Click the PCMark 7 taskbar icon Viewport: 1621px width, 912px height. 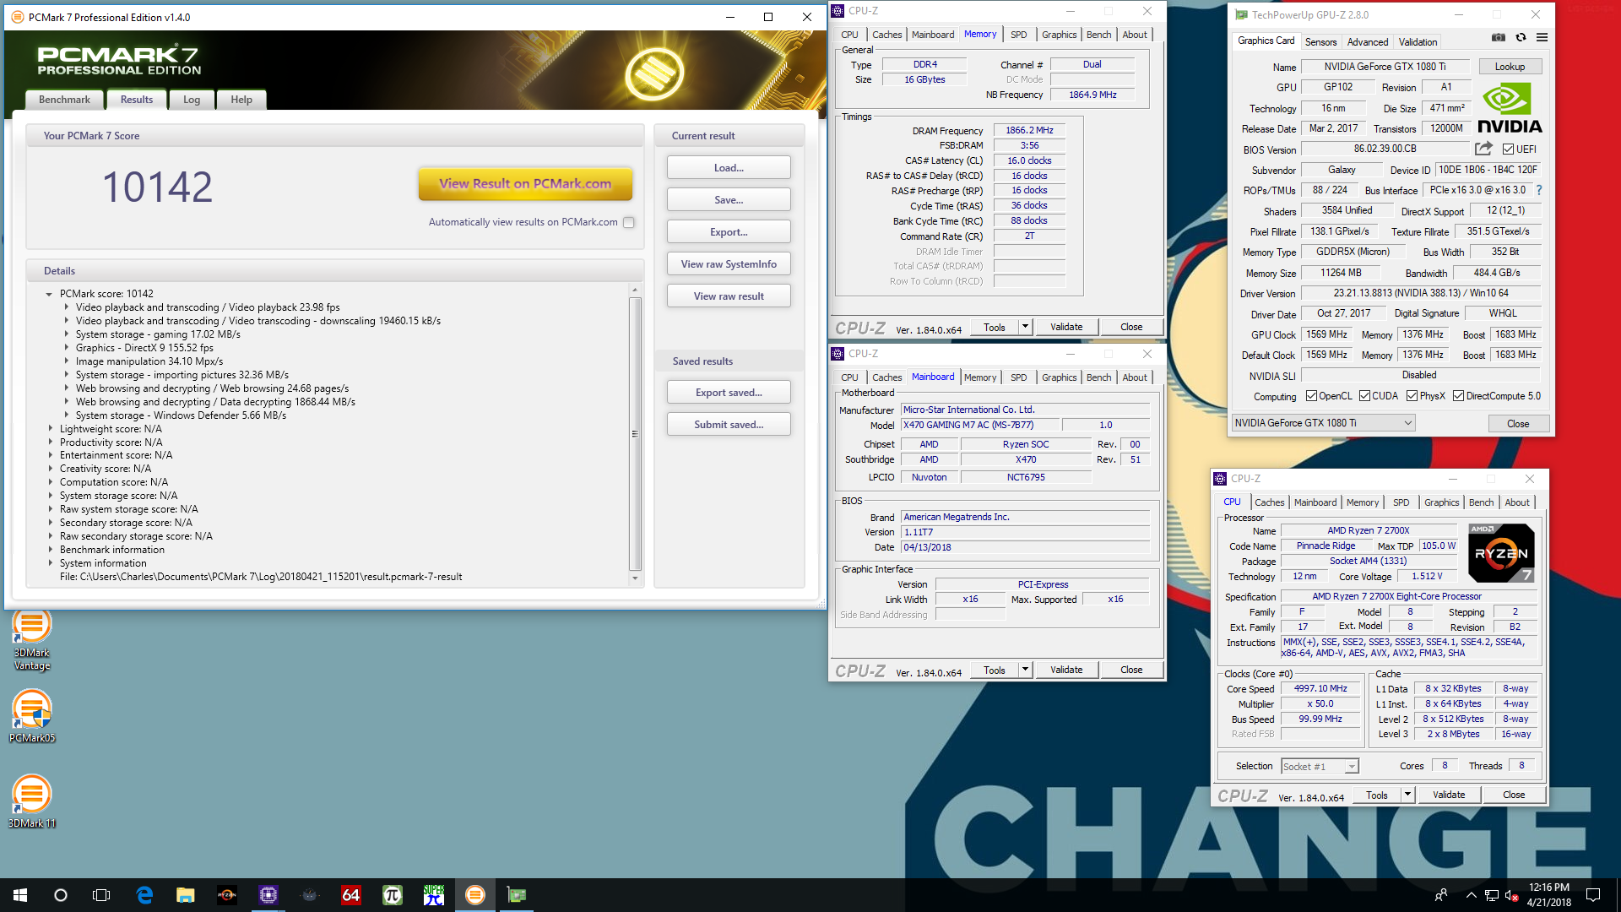[475, 895]
